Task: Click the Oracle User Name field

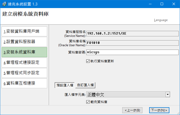Action: [x=132, y=43]
